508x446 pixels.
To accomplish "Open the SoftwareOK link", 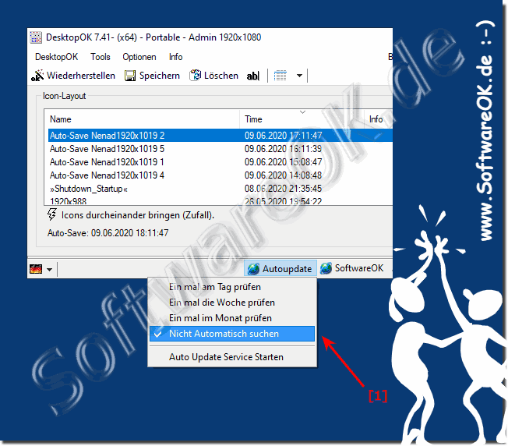I will (359, 268).
